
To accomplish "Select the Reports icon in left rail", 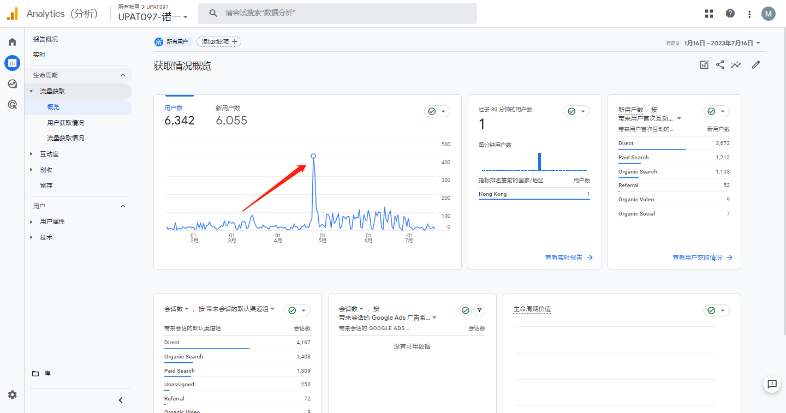I will click(x=12, y=63).
